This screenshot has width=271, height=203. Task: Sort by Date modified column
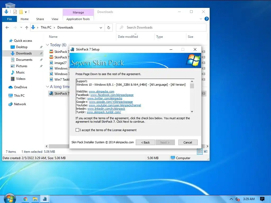(128, 37)
